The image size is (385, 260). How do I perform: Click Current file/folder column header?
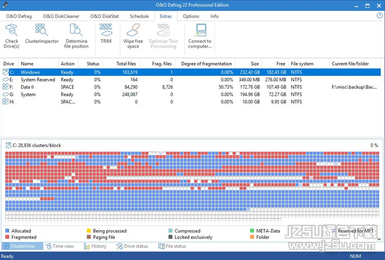click(x=355, y=63)
